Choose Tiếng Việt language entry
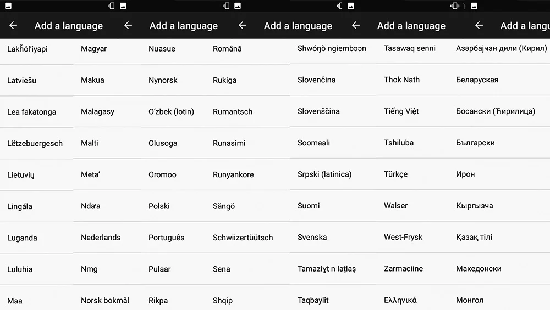 pos(402,111)
